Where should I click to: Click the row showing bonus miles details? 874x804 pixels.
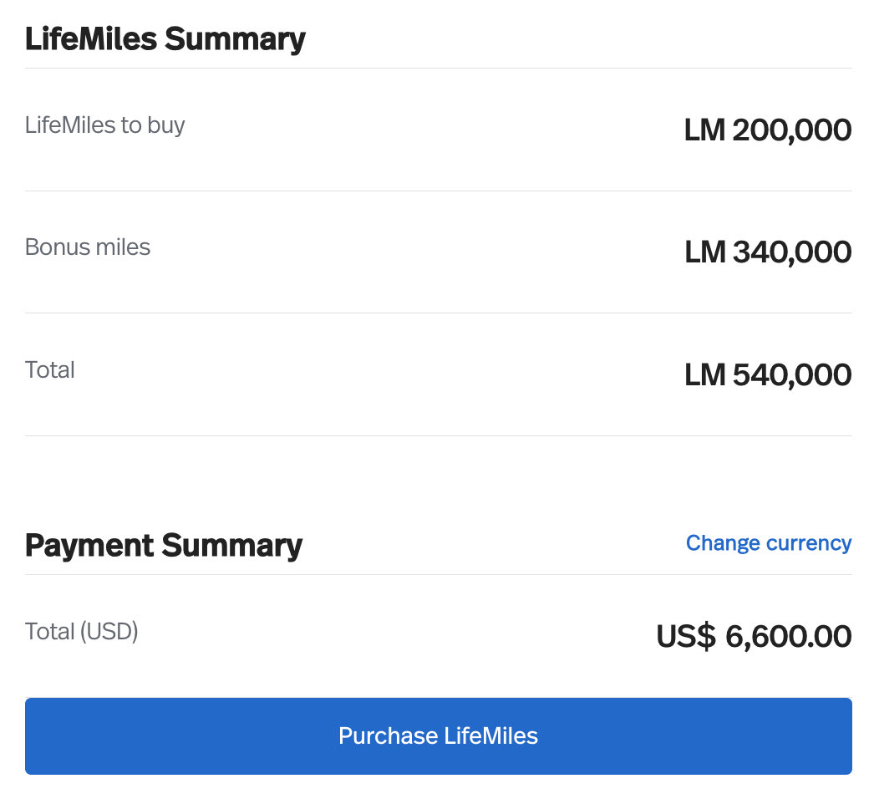pyautogui.click(x=438, y=252)
